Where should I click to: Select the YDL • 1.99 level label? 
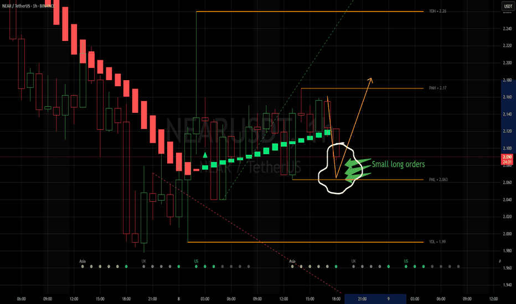[x=437, y=242]
